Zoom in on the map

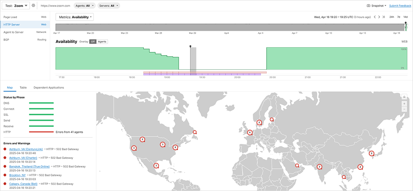pyautogui.click(x=404, y=104)
